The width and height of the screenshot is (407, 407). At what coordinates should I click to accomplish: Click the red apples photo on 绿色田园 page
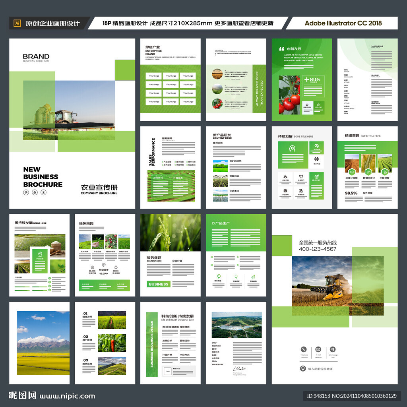[x=111, y=242]
